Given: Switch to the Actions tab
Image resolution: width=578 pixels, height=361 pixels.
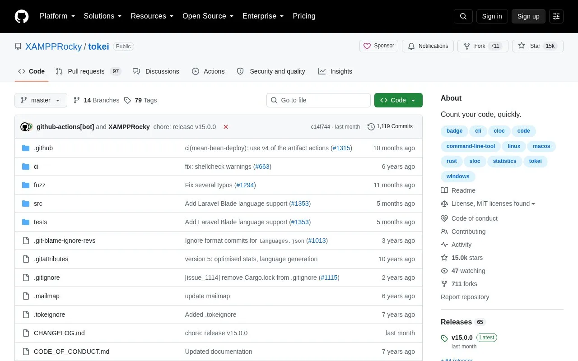Looking at the screenshot, I should 208,71.
